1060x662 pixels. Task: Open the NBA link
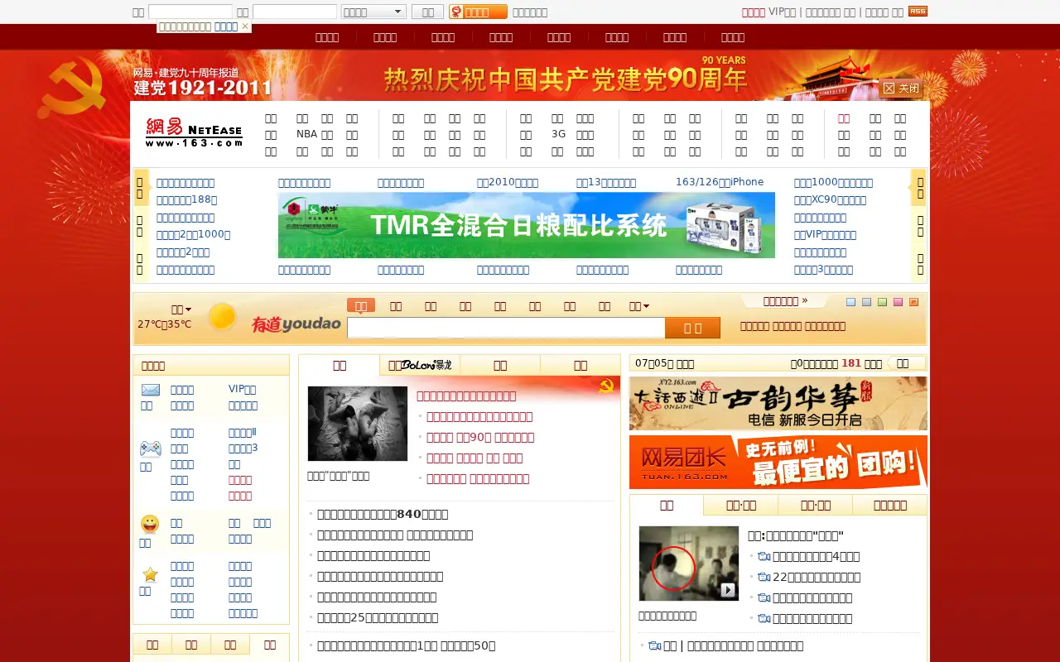(x=306, y=134)
